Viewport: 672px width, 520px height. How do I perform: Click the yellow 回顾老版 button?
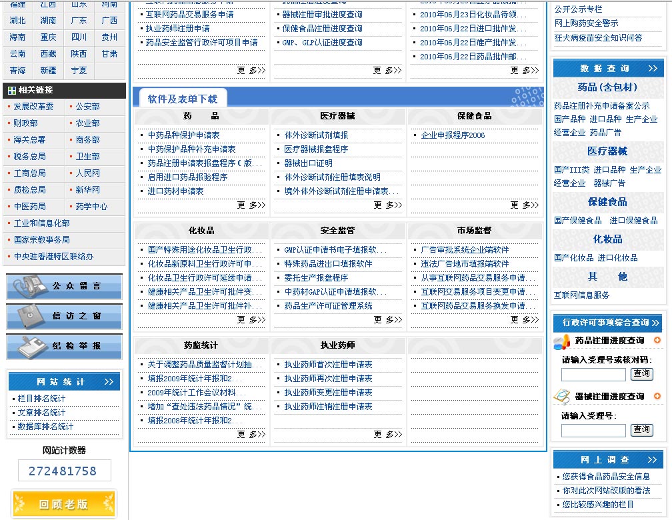pyautogui.click(x=64, y=504)
